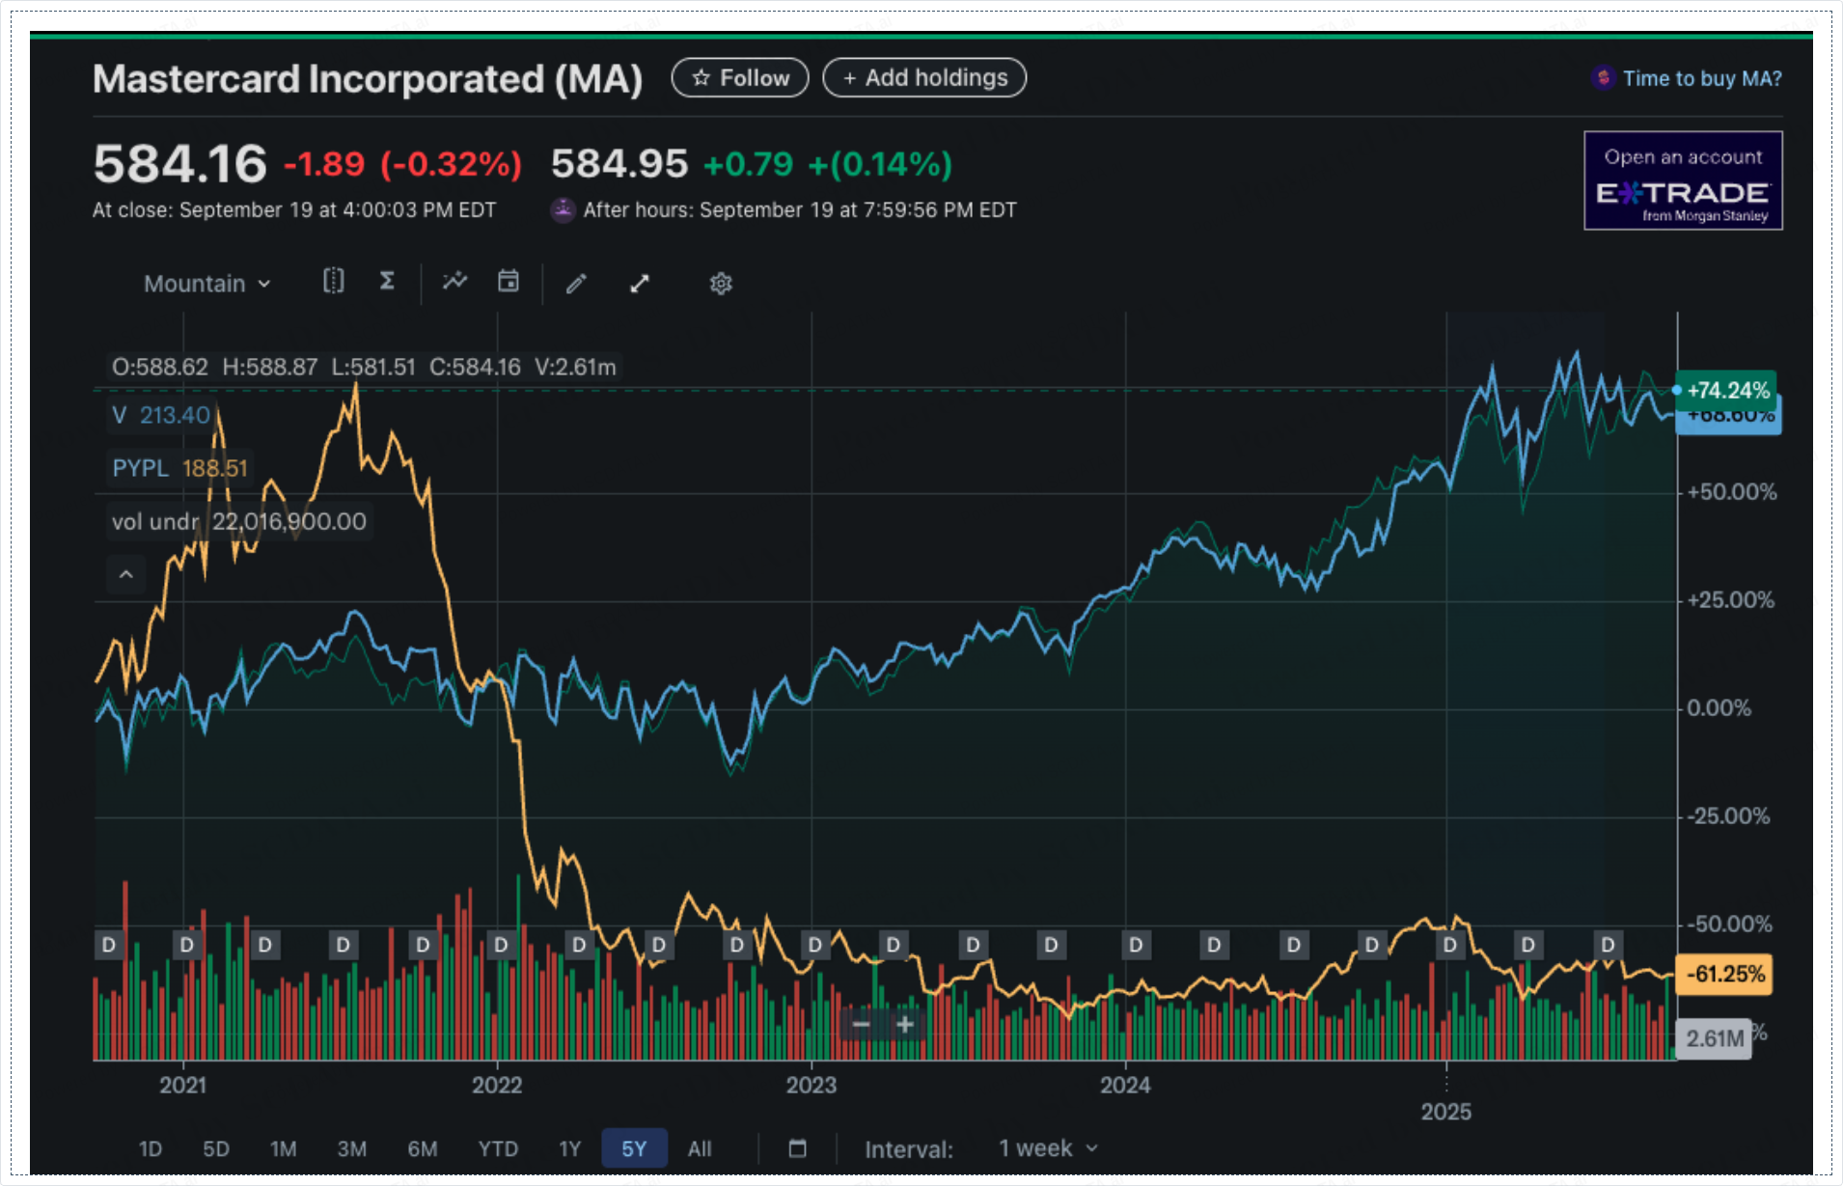Open the technical indicators line icon
Image resolution: width=1843 pixels, height=1186 pixels.
[x=454, y=282]
